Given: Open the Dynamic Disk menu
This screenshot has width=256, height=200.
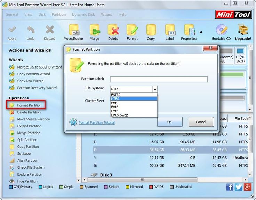Looking at the screenshot, I should [x=83, y=15].
